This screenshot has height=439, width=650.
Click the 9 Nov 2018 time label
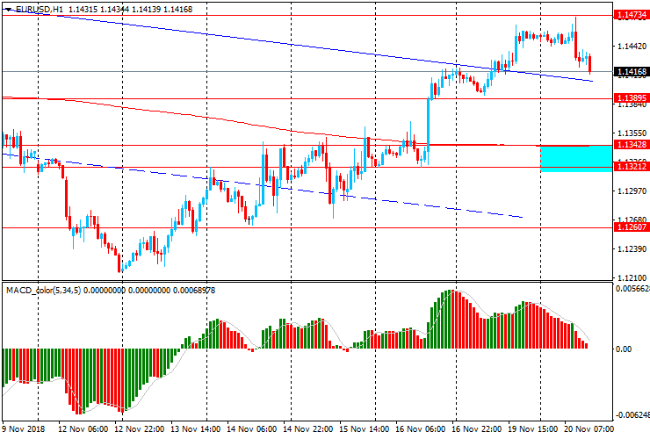[24, 429]
